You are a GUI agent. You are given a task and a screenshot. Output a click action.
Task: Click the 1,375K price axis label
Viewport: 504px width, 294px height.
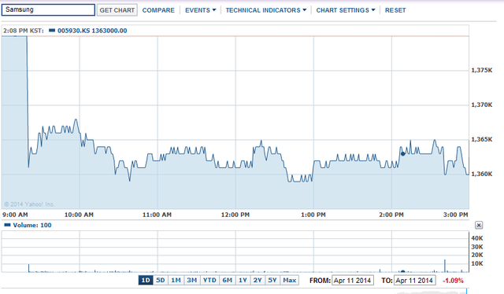click(x=481, y=70)
